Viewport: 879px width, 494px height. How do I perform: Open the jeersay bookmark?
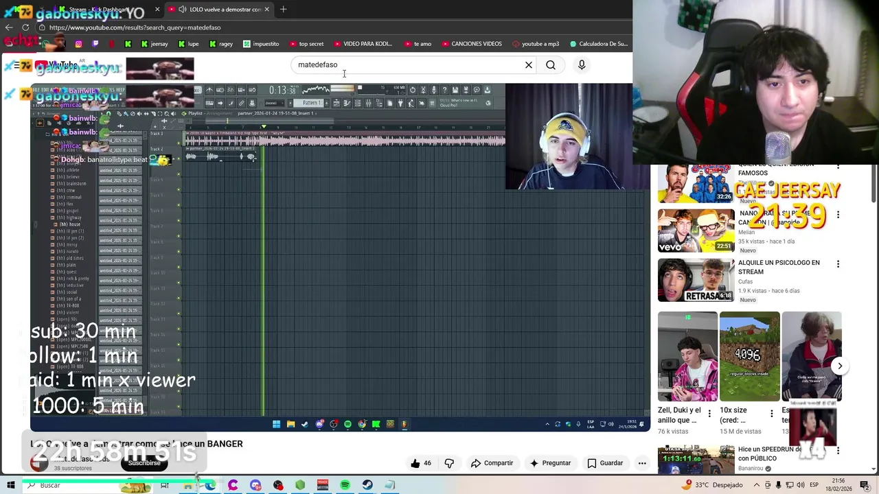click(x=154, y=44)
